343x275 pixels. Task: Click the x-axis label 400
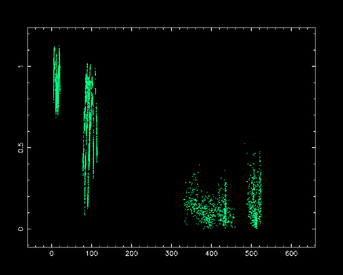tap(211, 254)
